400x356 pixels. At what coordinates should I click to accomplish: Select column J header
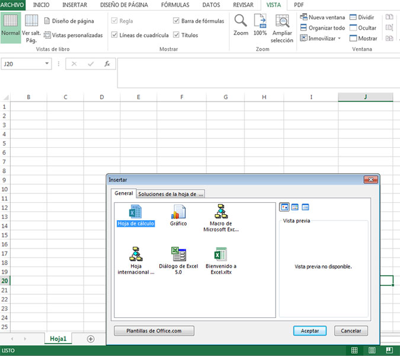coord(365,97)
